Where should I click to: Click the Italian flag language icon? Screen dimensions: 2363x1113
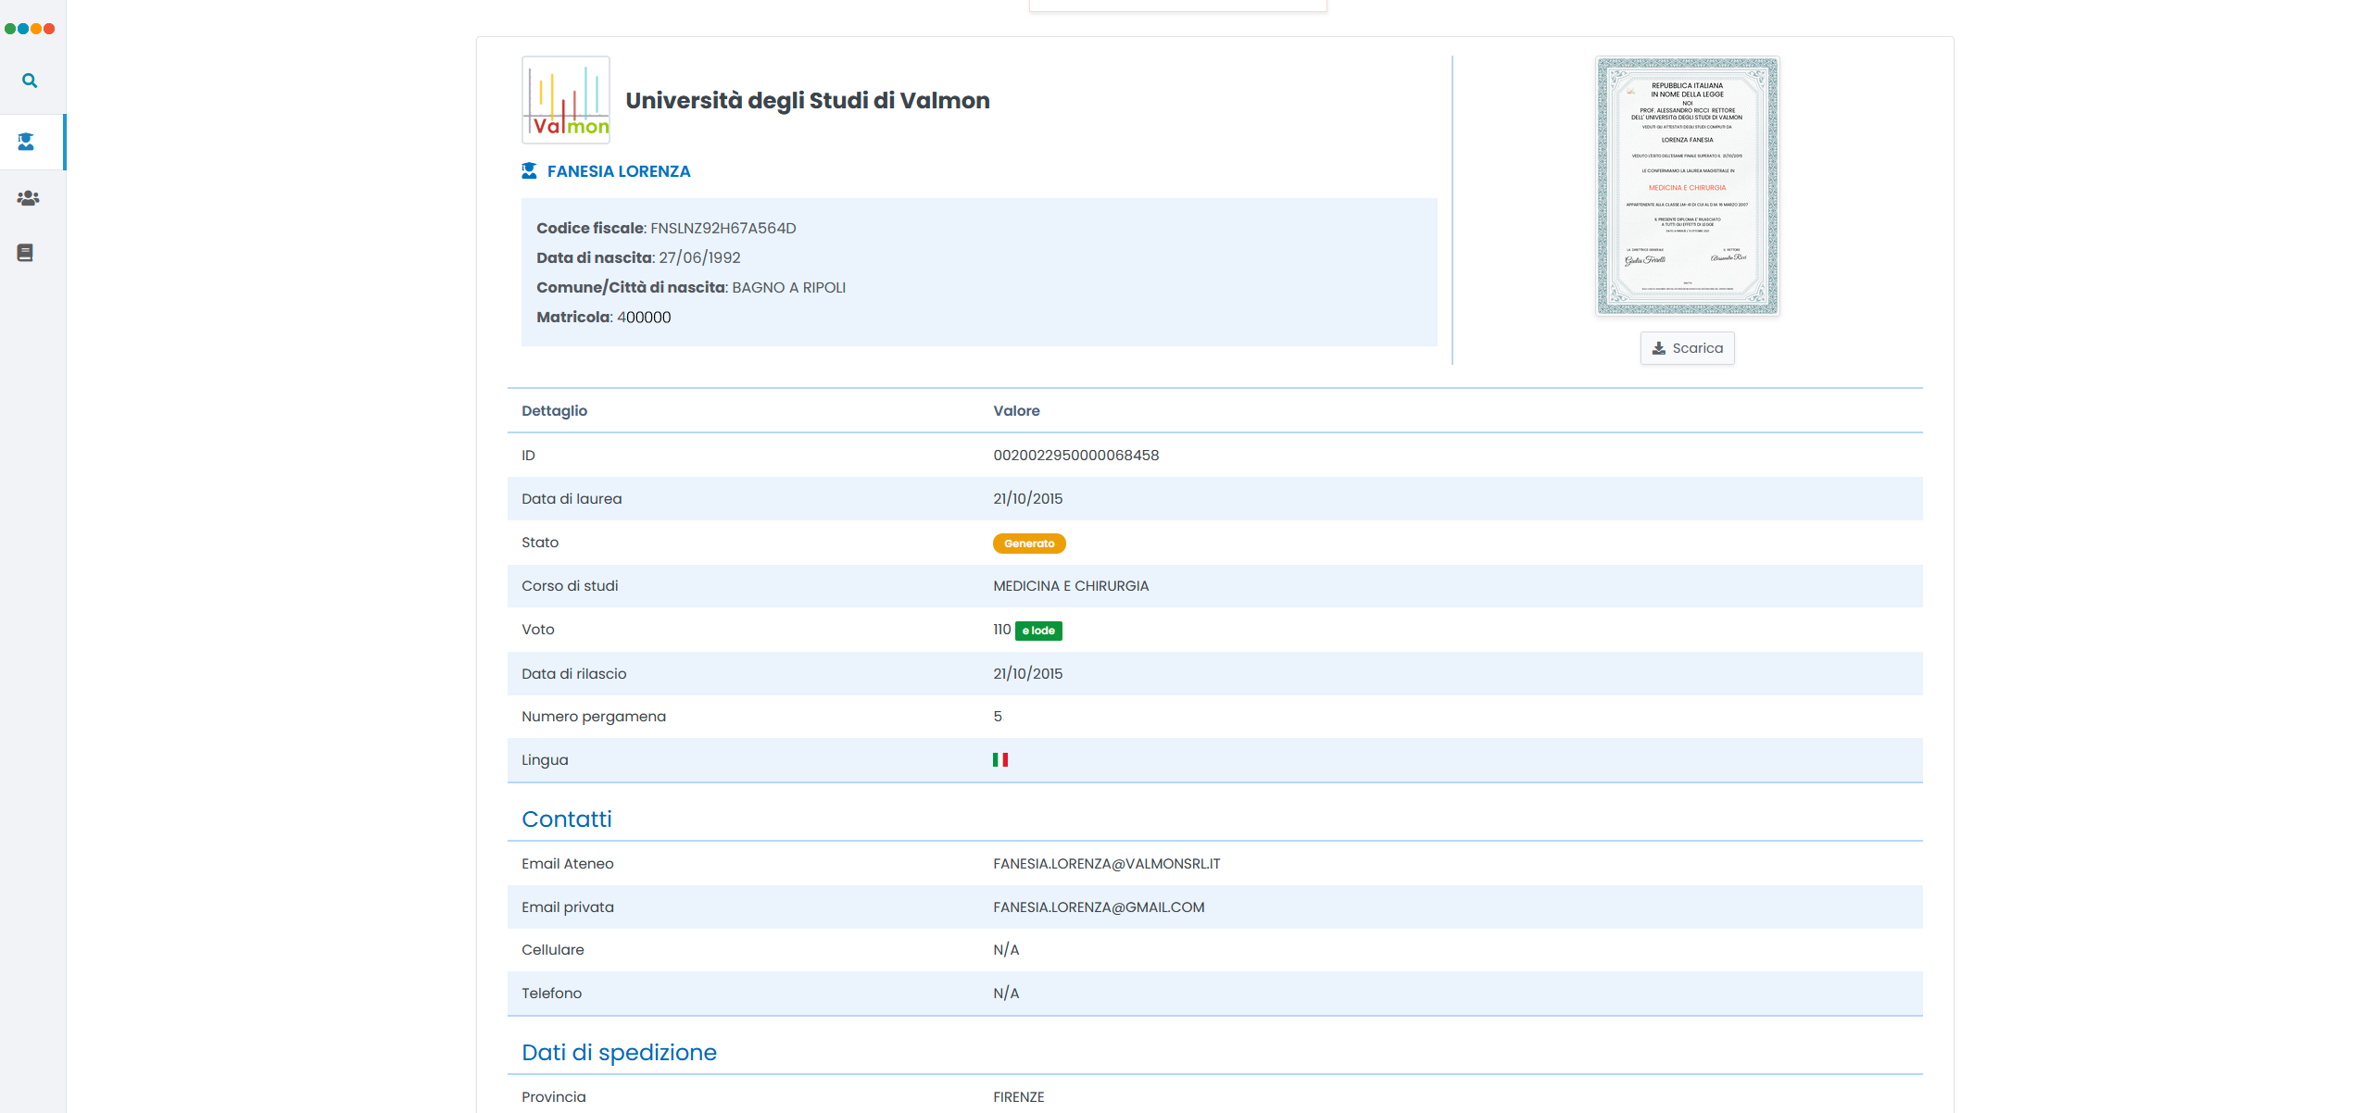(x=999, y=760)
